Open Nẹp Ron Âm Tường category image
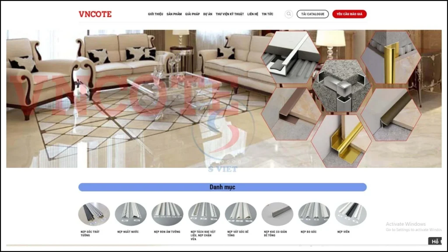448x252 pixels. click(x=168, y=214)
